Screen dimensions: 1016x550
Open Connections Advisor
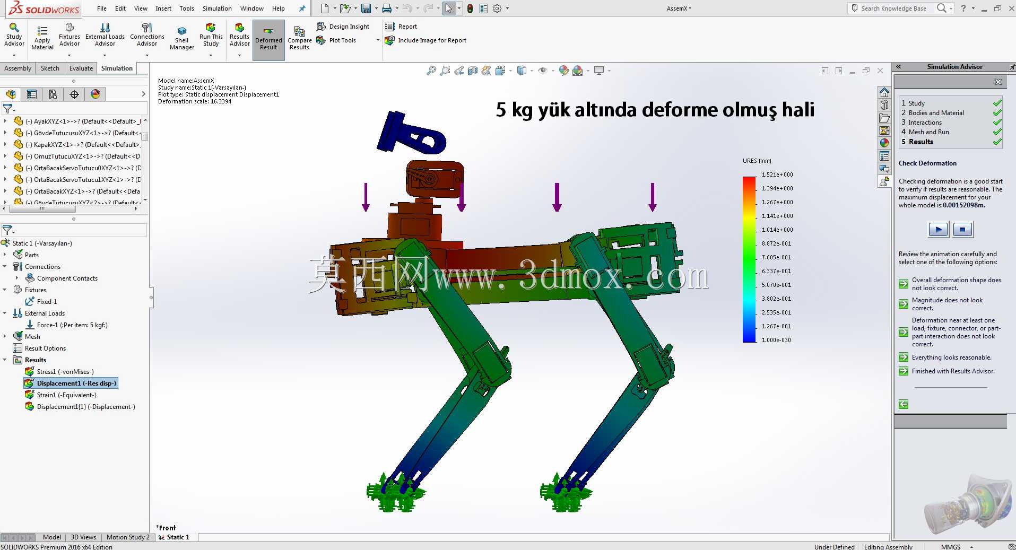(x=147, y=35)
